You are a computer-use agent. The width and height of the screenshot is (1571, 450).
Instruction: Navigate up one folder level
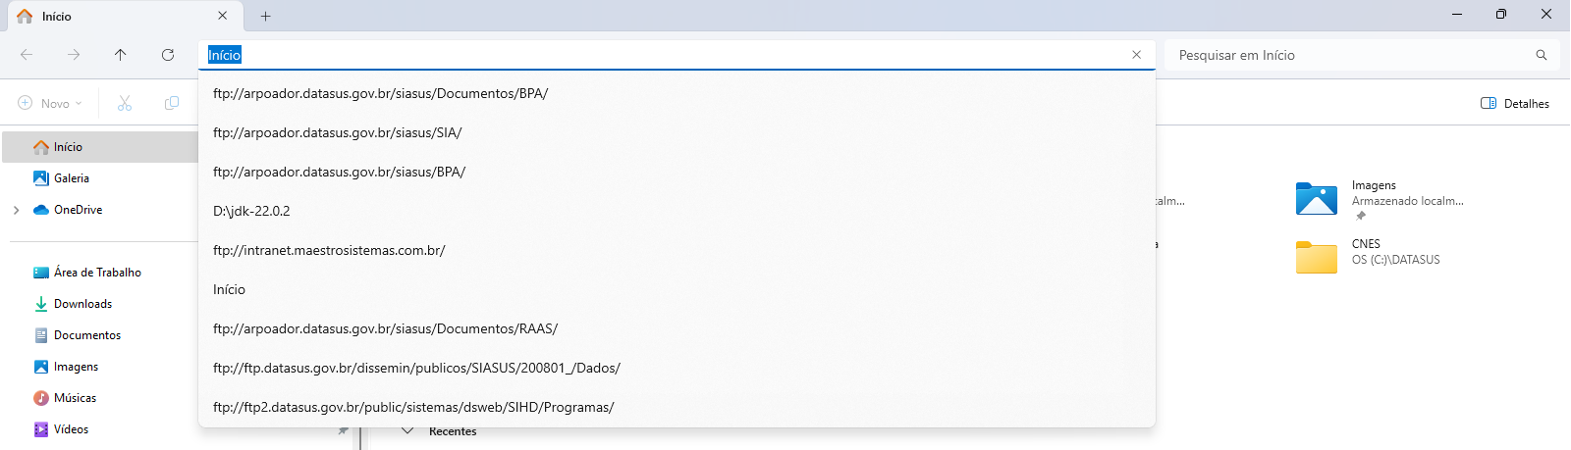tap(121, 55)
